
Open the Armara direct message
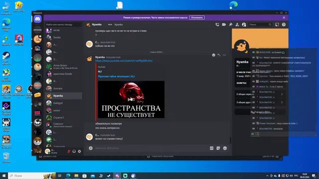click(x=64, y=89)
